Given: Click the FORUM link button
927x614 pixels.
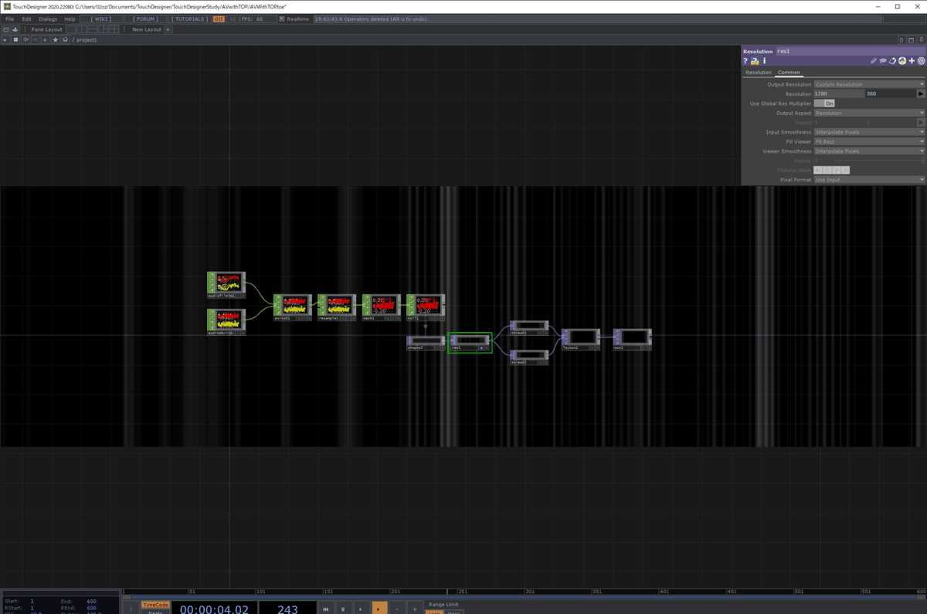Looking at the screenshot, I should (144, 19).
